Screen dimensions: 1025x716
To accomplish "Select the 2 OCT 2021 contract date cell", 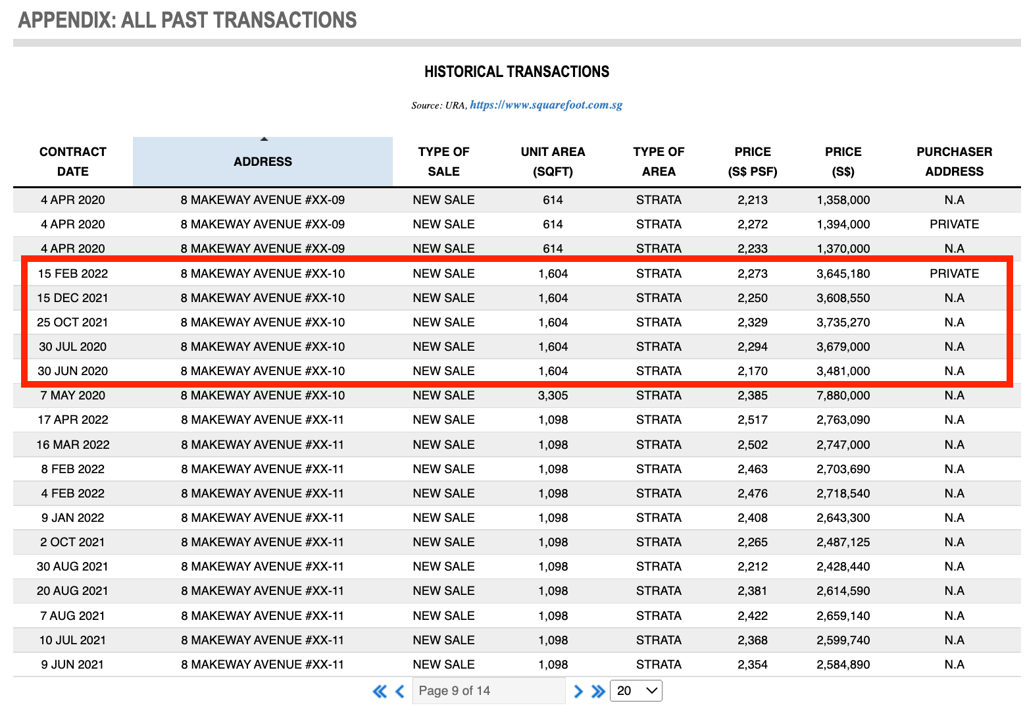I will point(73,542).
